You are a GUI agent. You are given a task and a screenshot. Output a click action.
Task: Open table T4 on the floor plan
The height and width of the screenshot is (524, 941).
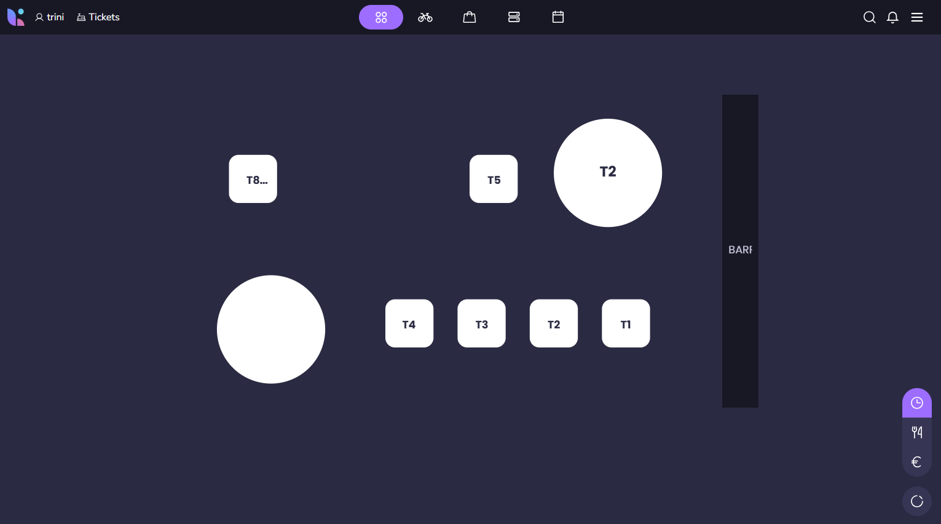click(409, 324)
